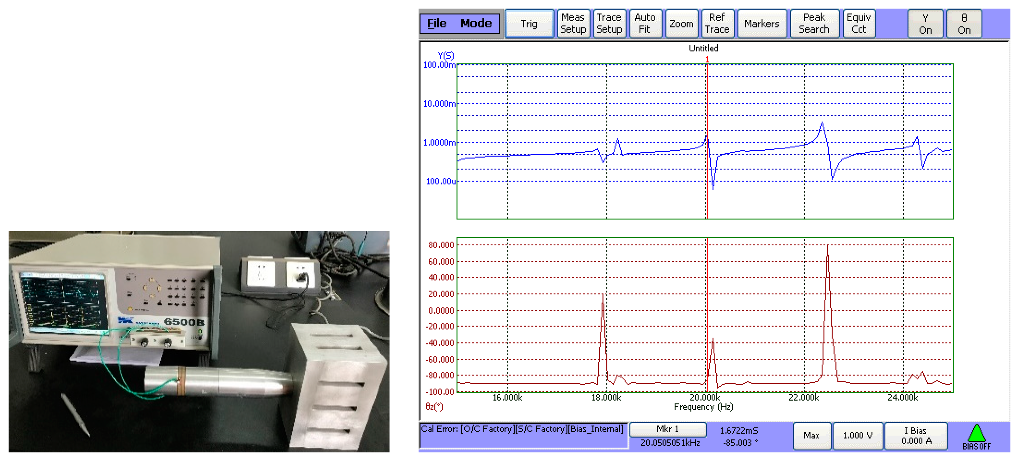Open Trace Setup
This screenshot has height=461, width=1020.
click(x=609, y=23)
